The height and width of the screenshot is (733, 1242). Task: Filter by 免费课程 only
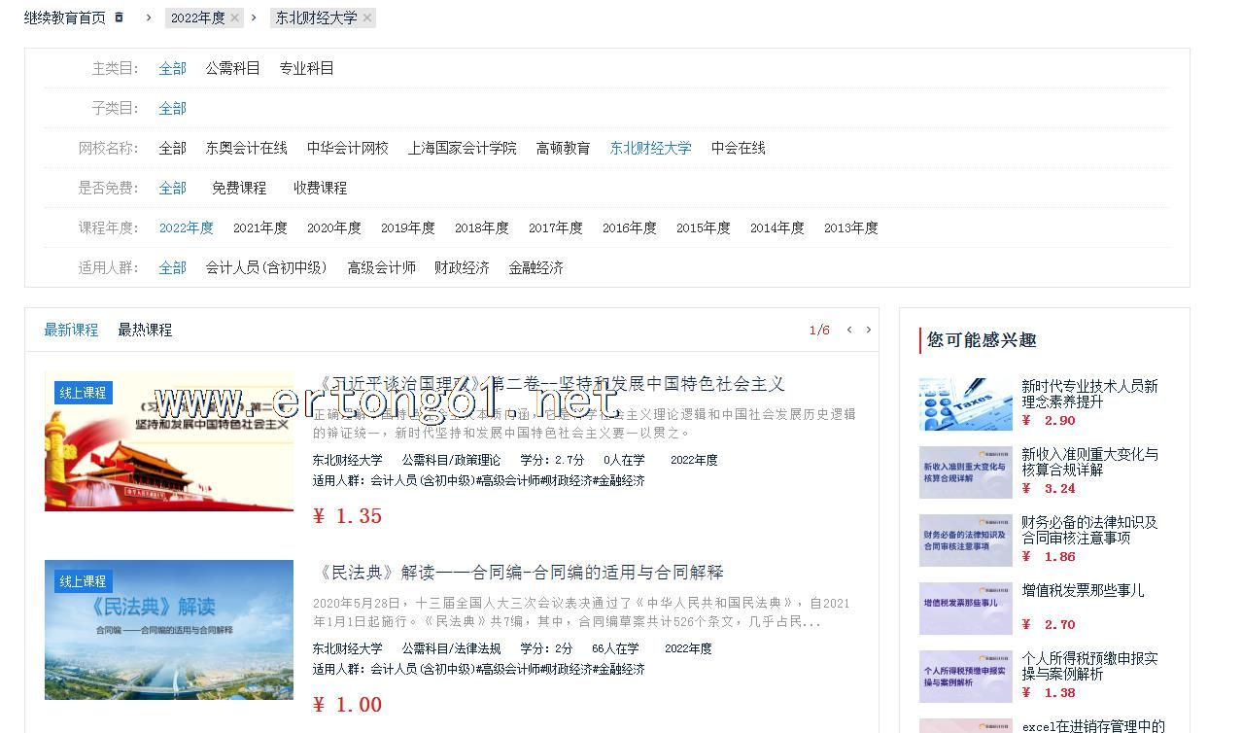coord(239,188)
